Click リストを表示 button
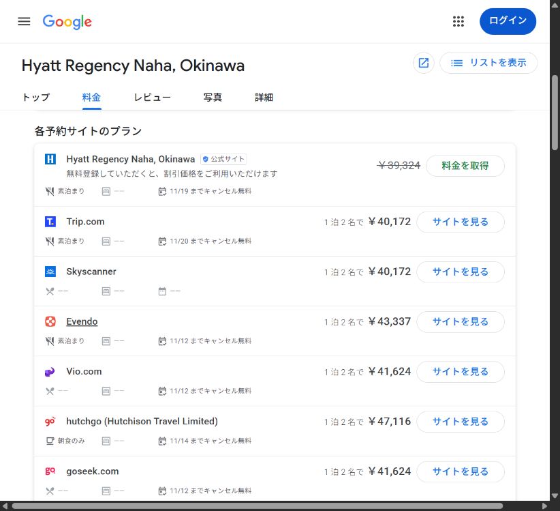The image size is (560, 511). coord(488,63)
